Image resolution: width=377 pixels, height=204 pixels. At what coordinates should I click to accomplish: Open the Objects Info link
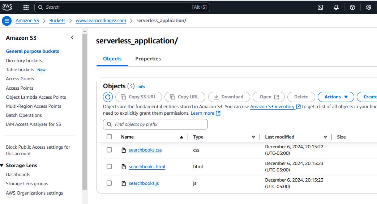[x=141, y=87]
